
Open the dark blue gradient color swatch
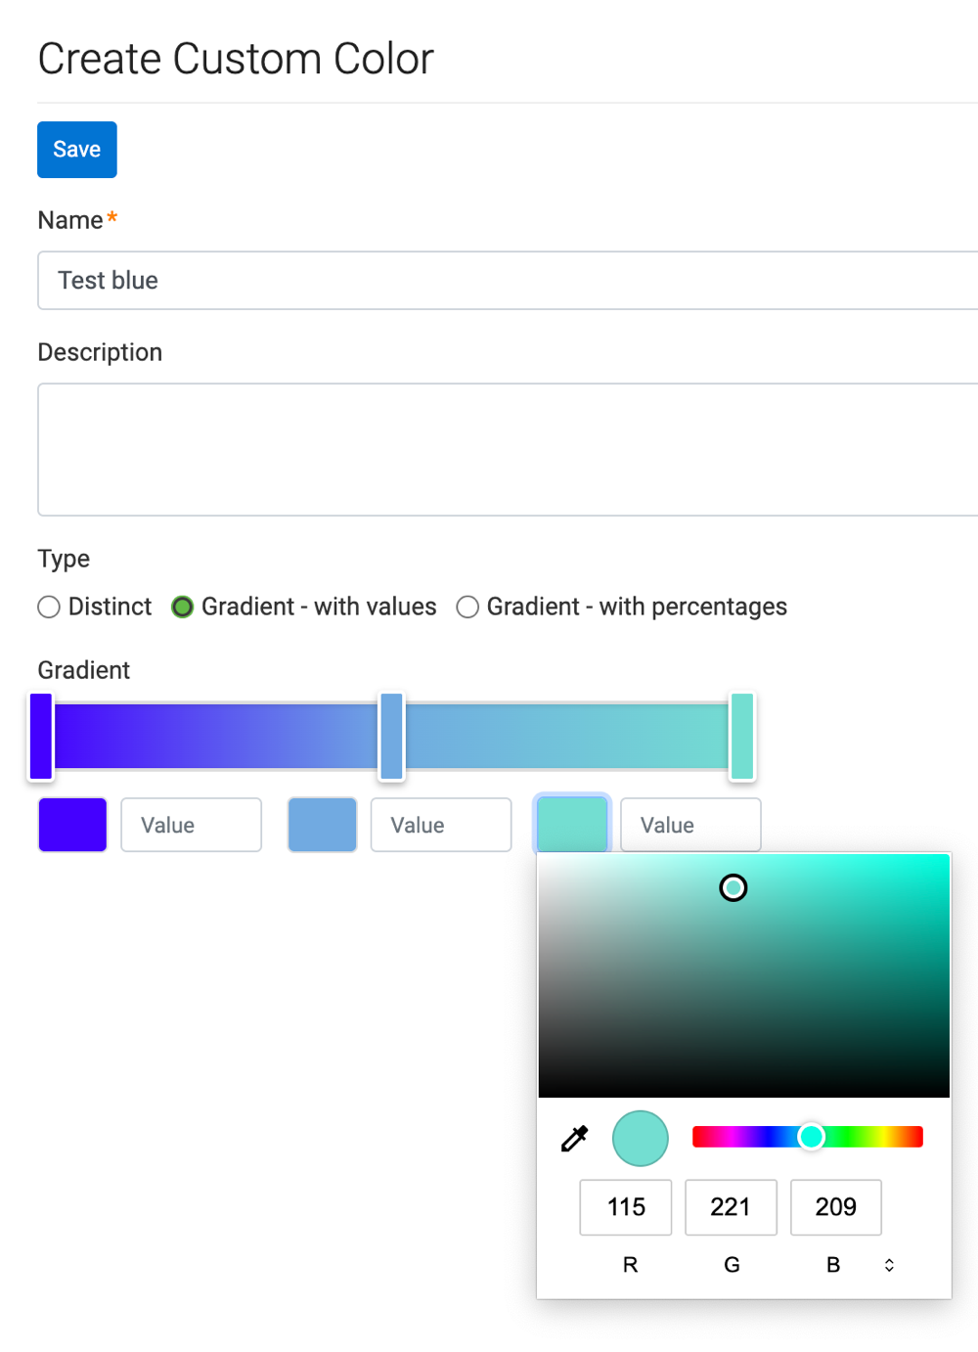pos(72,825)
